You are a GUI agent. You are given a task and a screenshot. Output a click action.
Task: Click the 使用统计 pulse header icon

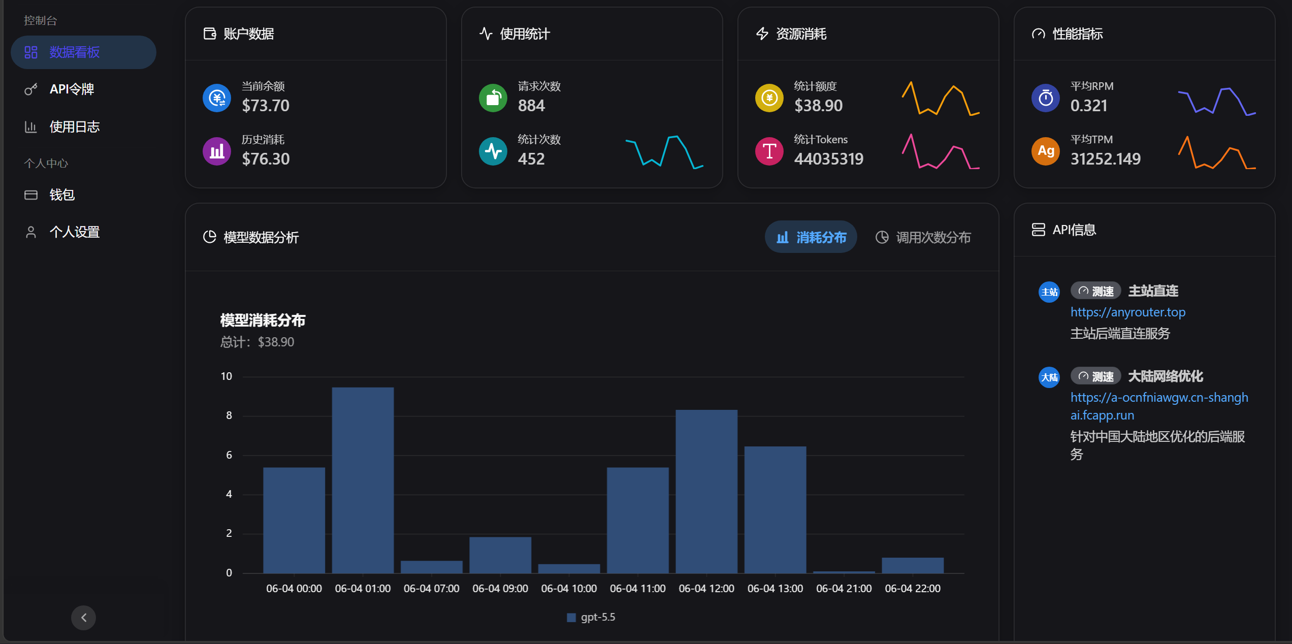pos(486,34)
